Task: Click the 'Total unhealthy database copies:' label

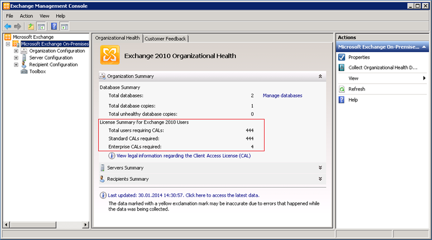Action: 143,114
